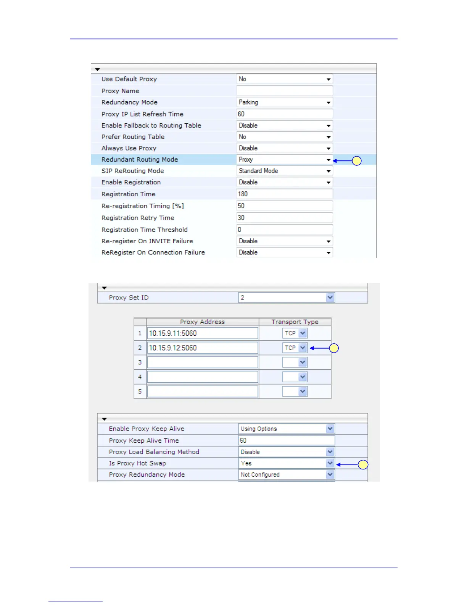Open Enable Fallback to Routing Table dropdown
Screen dimensions: 467x605
pos(285,125)
